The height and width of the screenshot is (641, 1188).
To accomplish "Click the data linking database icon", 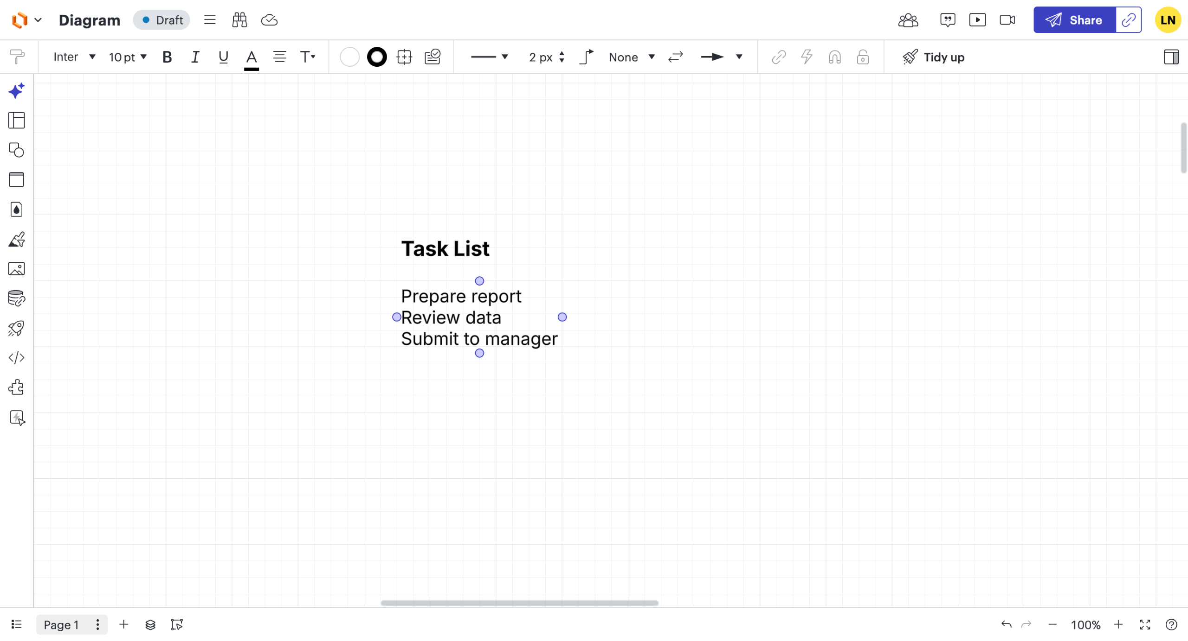I will pos(16,298).
